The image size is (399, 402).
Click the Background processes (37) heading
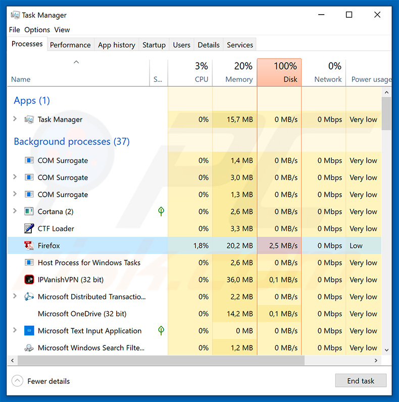coord(72,142)
